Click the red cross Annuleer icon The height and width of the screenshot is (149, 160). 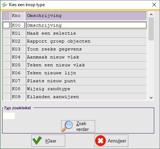pos(101,141)
